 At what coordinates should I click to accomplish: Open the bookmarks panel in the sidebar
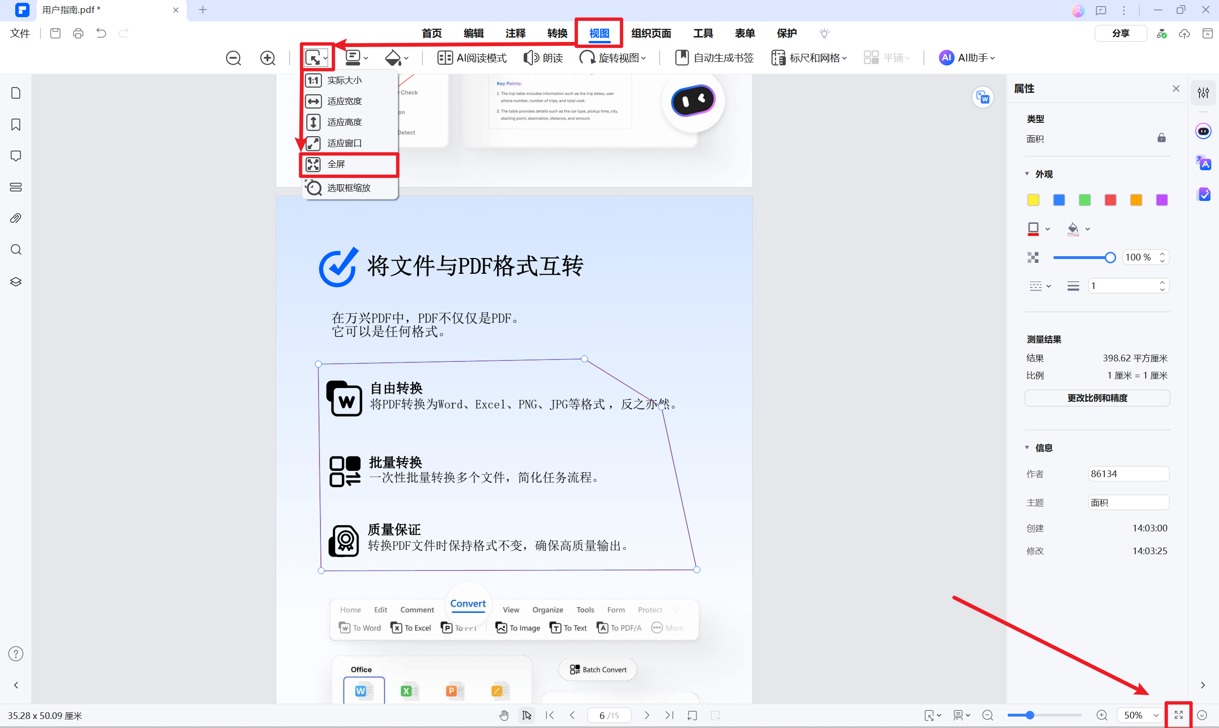[15, 125]
